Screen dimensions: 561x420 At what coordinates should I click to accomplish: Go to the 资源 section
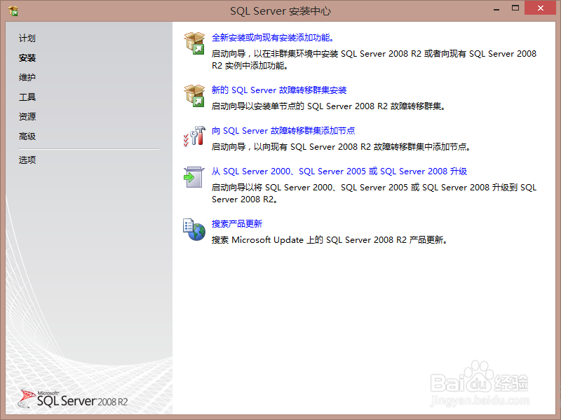click(x=27, y=116)
